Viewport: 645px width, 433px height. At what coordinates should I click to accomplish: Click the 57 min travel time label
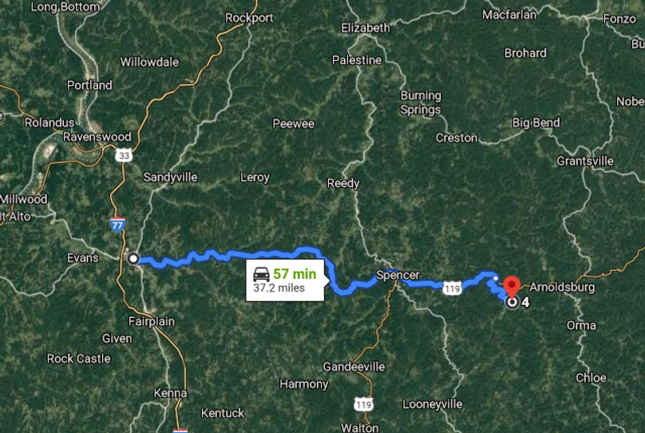click(295, 274)
